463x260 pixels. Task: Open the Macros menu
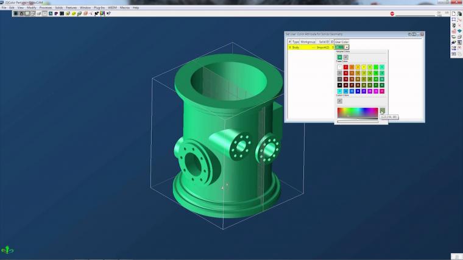coord(125,8)
